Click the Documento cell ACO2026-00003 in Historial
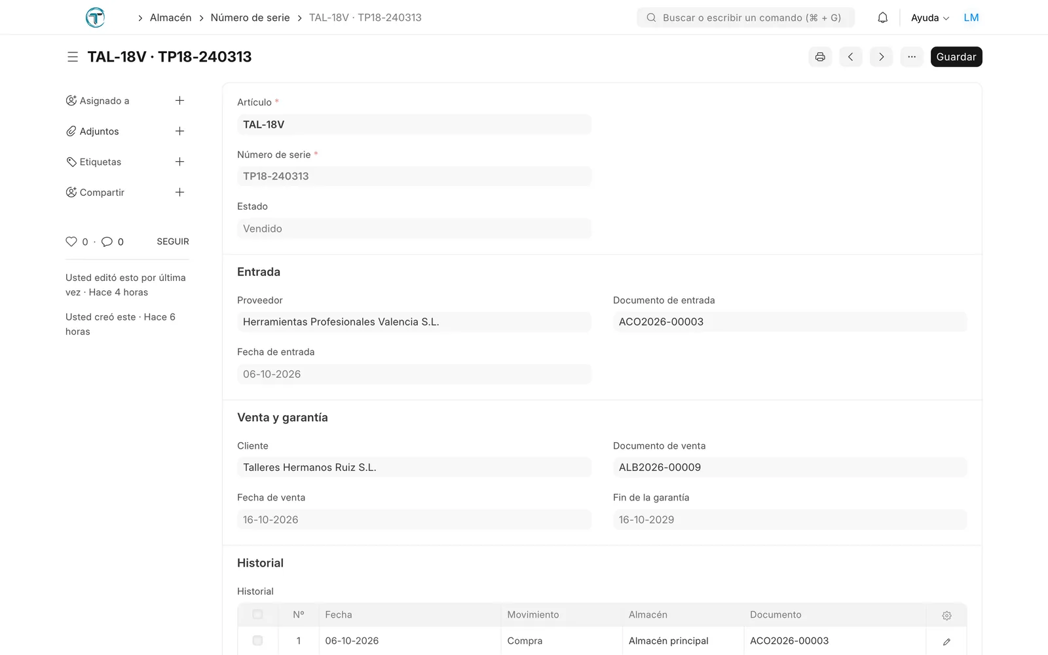The height and width of the screenshot is (655, 1048). (x=834, y=641)
